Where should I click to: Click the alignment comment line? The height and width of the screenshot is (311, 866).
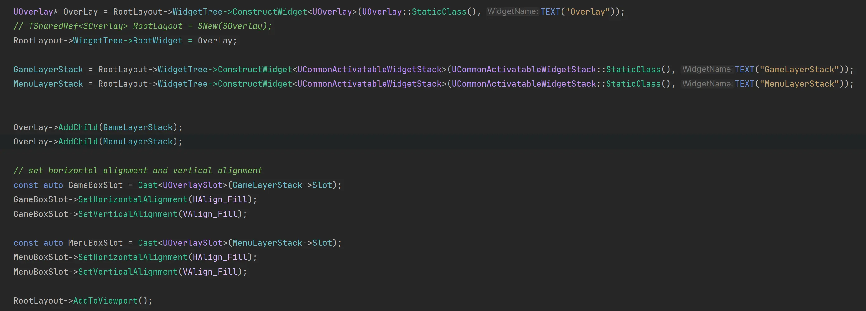tap(138, 171)
